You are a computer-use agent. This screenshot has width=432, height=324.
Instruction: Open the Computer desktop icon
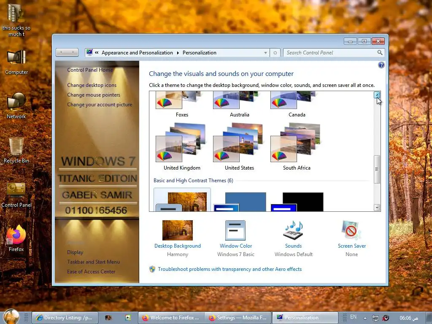point(16,62)
